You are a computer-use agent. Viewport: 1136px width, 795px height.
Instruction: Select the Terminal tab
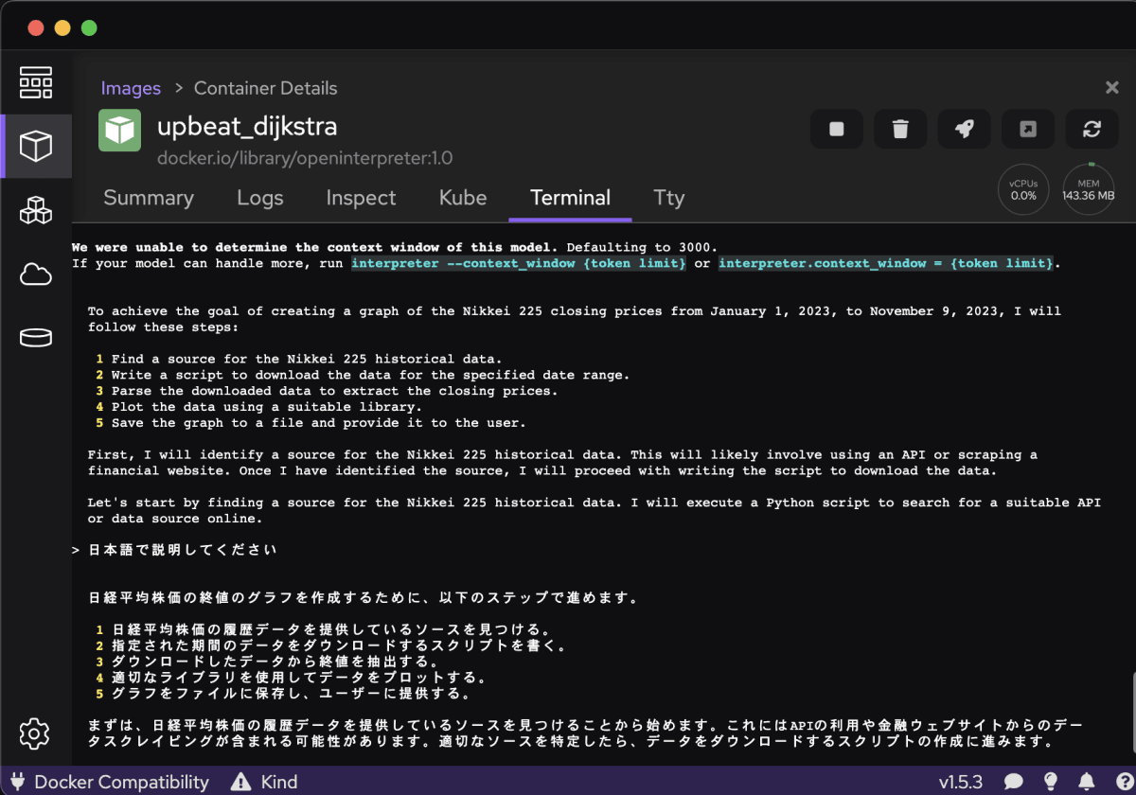click(570, 198)
